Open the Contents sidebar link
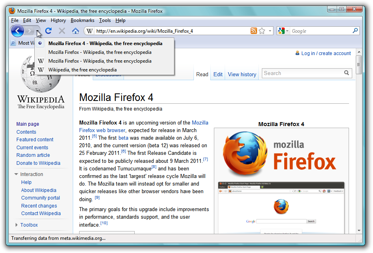 coord(26,132)
